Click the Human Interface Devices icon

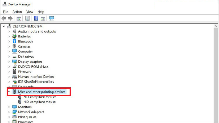pos(15,77)
